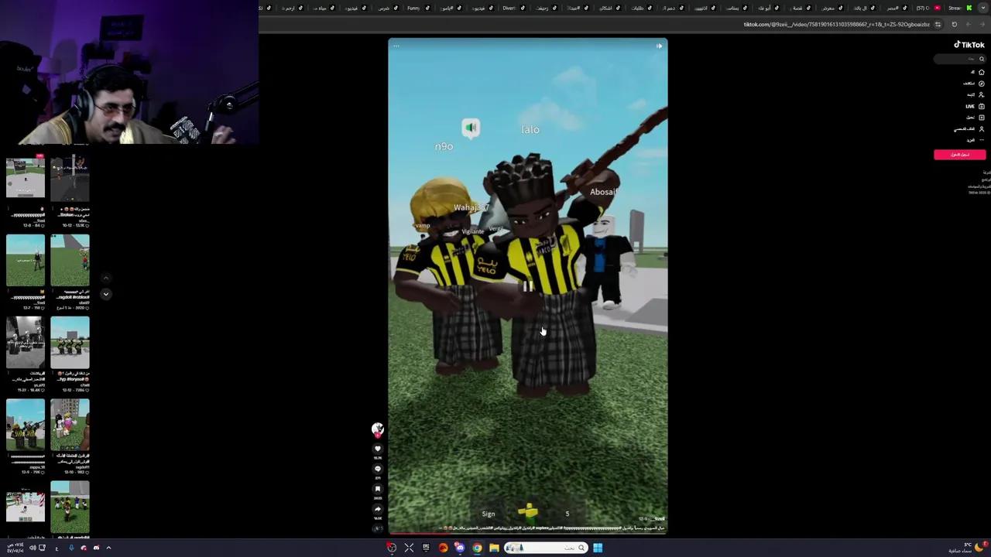This screenshot has width=991, height=557.
Task: Reload the page with the browser refresh button
Action: click(954, 24)
